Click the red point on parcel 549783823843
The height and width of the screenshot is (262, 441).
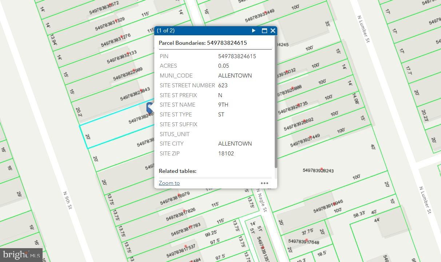tap(141, 90)
